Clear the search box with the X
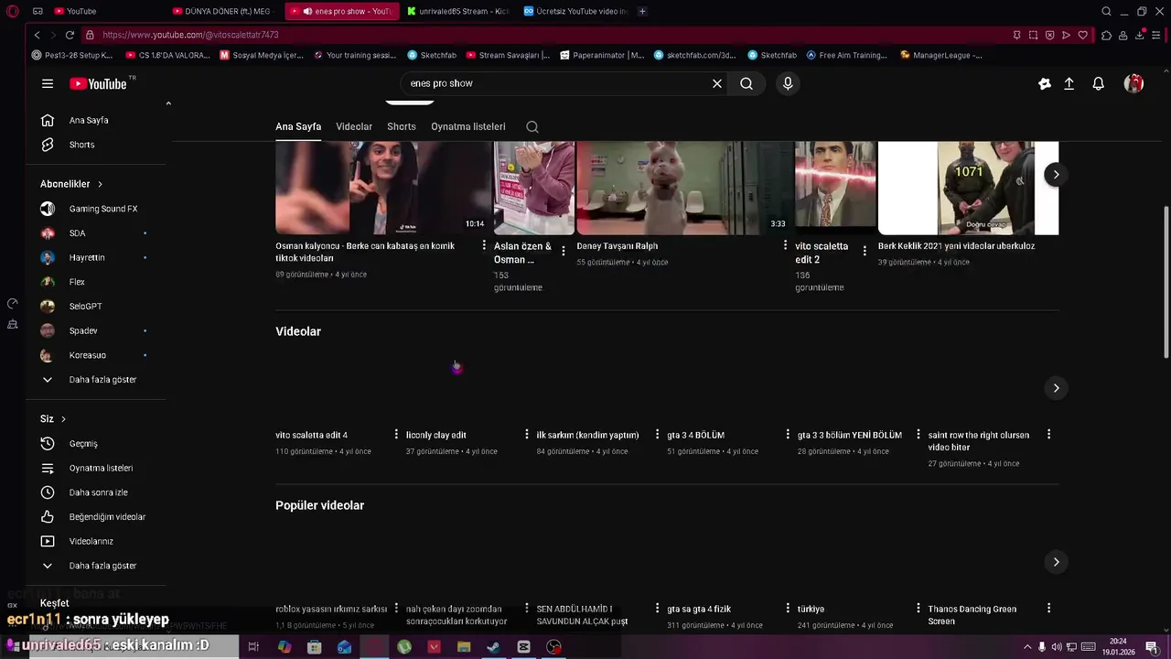The height and width of the screenshot is (659, 1171). point(717,83)
